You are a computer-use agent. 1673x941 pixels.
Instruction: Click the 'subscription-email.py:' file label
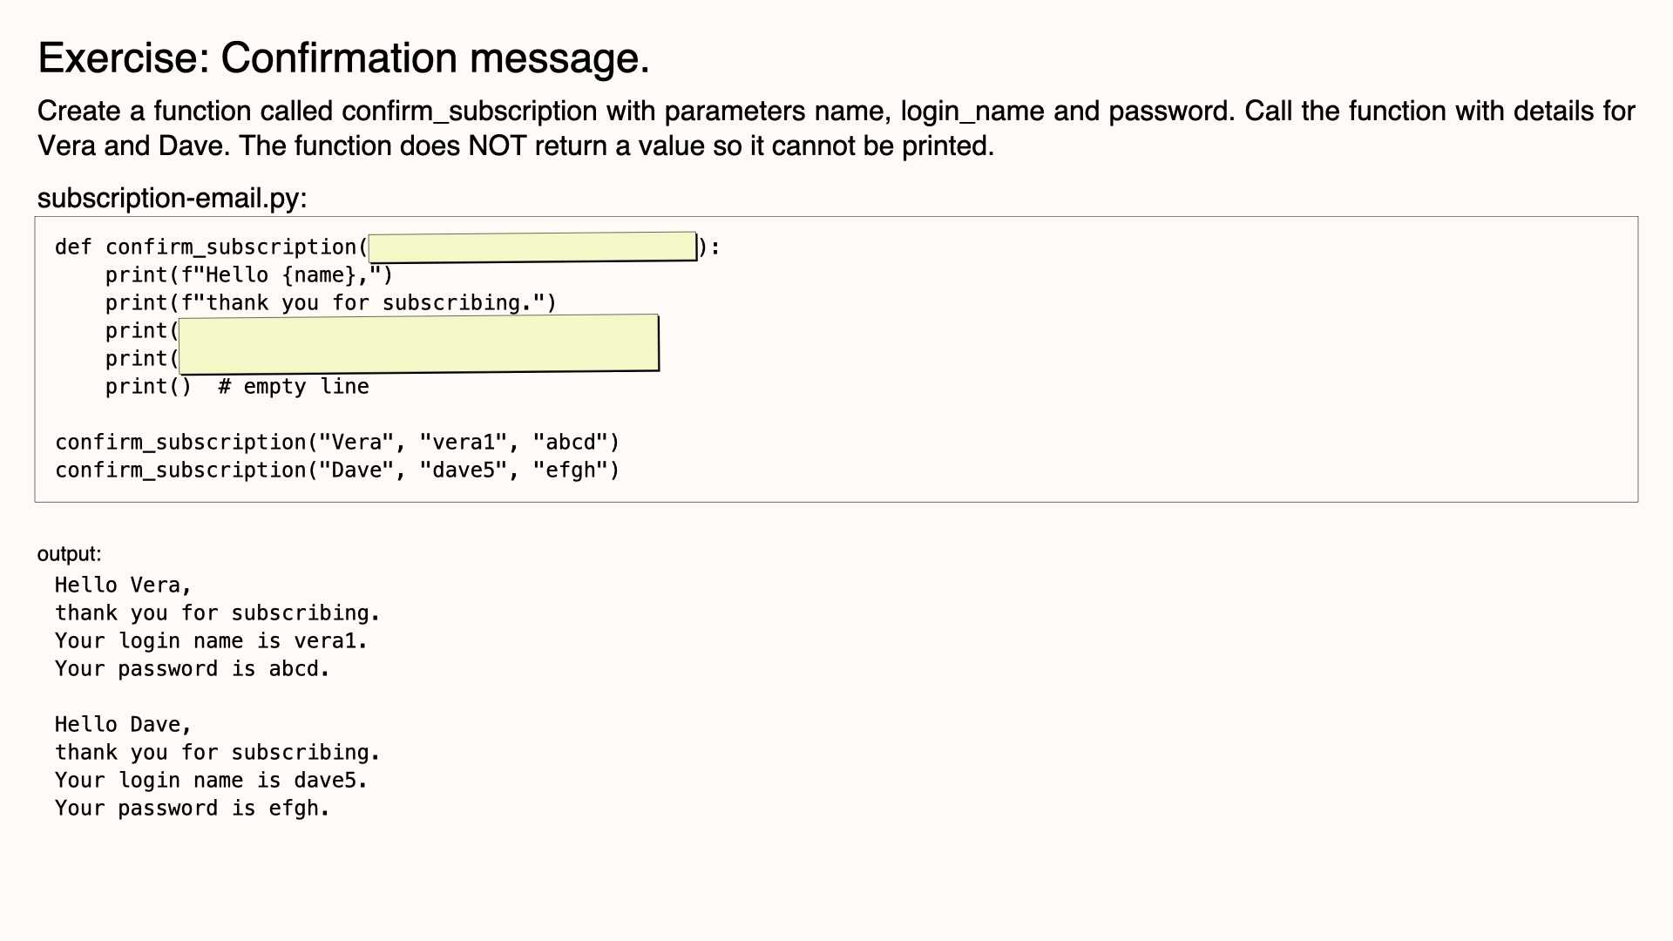pos(172,198)
